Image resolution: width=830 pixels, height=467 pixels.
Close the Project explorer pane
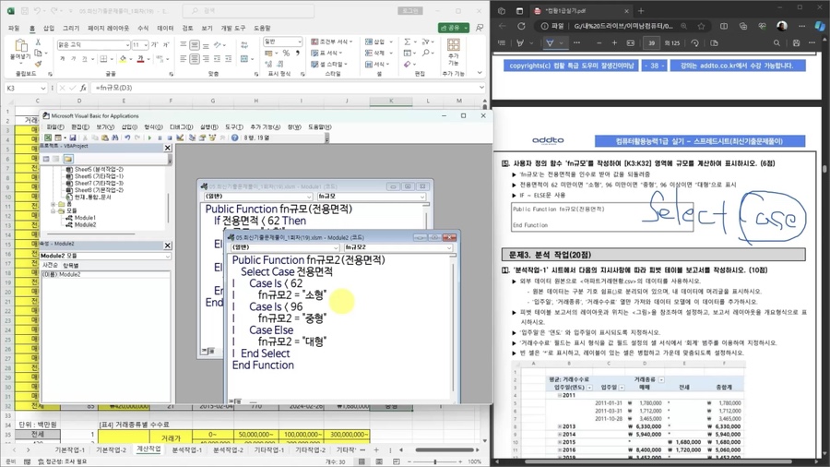tap(168, 148)
